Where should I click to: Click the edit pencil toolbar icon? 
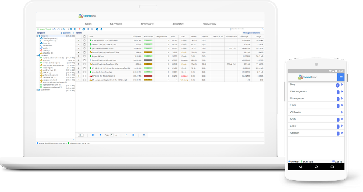click(92, 29)
